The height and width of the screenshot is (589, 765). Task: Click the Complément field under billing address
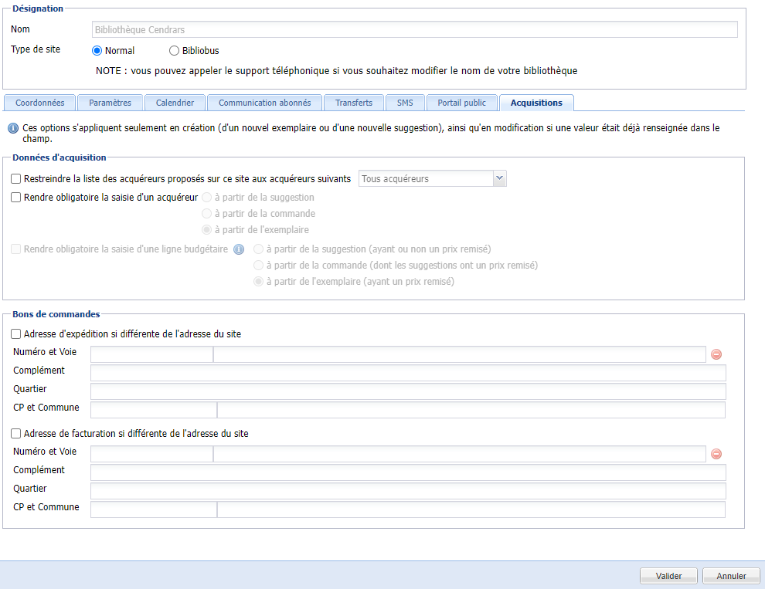(408, 472)
